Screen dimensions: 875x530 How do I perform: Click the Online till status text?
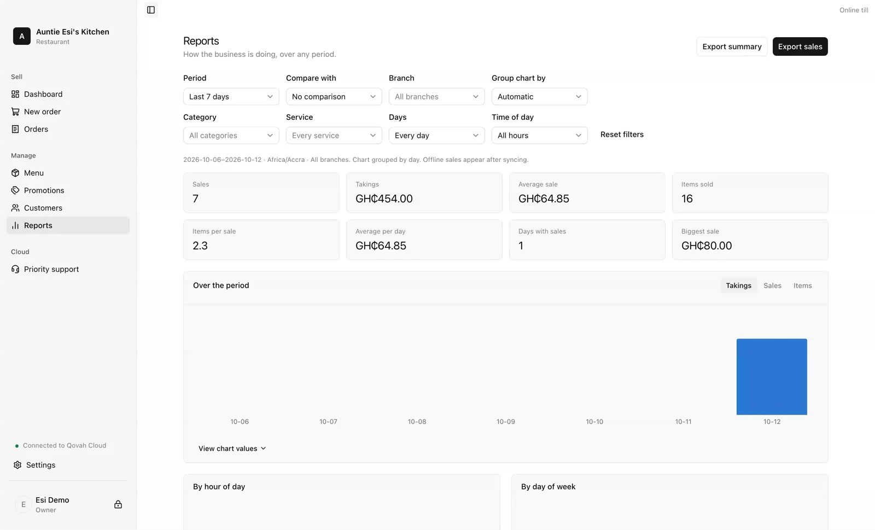click(854, 10)
